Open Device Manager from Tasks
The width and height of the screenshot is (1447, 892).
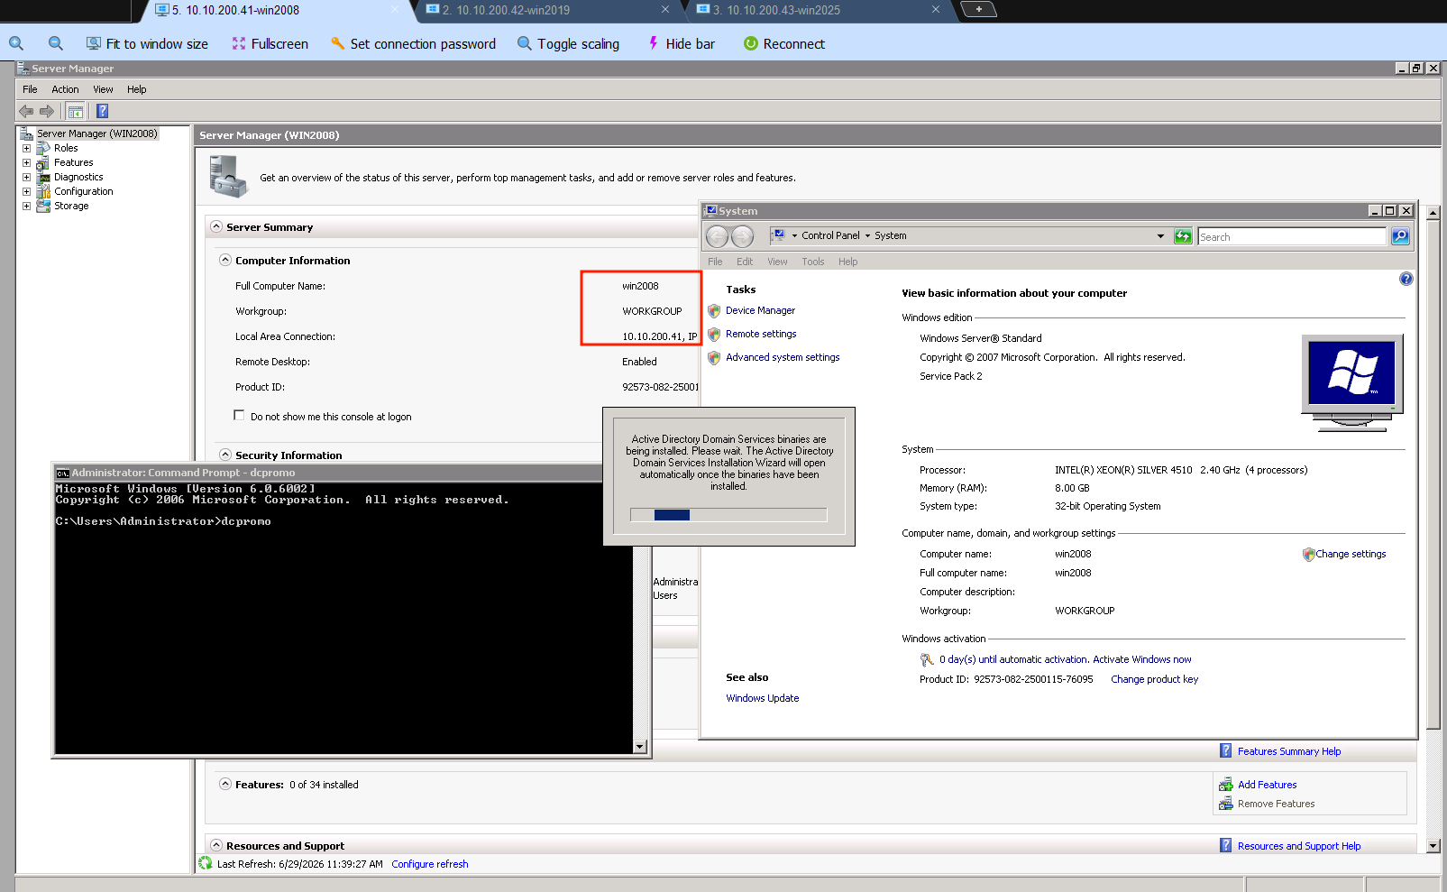pos(760,310)
